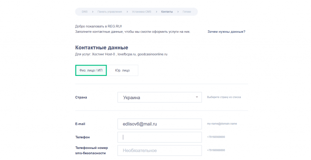The width and height of the screenshot is (311, 160).
Task: Click the E-mail field with edlisov6@mail.ru
Action: tap(160, 124)
